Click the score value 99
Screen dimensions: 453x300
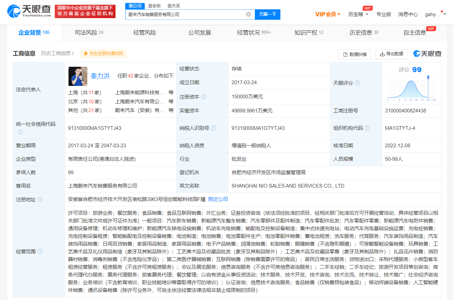click(x=417, y=70)
